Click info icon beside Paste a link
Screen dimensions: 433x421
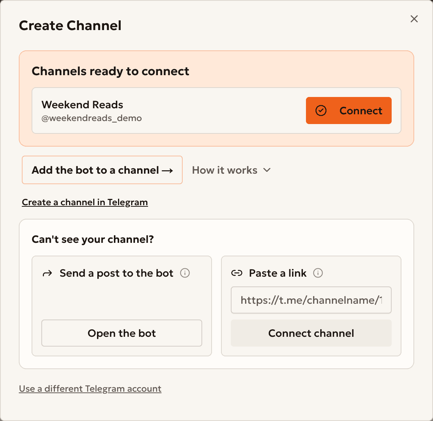point(318,273)
